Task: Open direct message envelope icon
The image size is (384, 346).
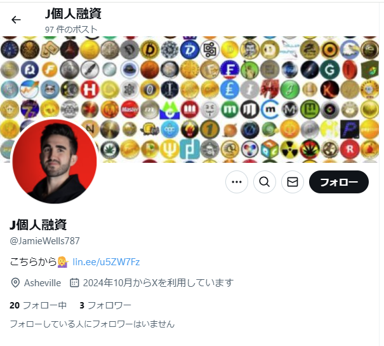Action: click(x=293, y=182)
